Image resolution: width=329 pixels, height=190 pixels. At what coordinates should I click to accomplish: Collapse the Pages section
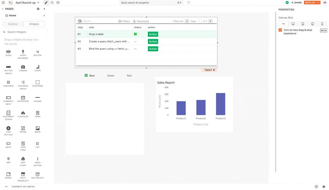coord(3,9)
